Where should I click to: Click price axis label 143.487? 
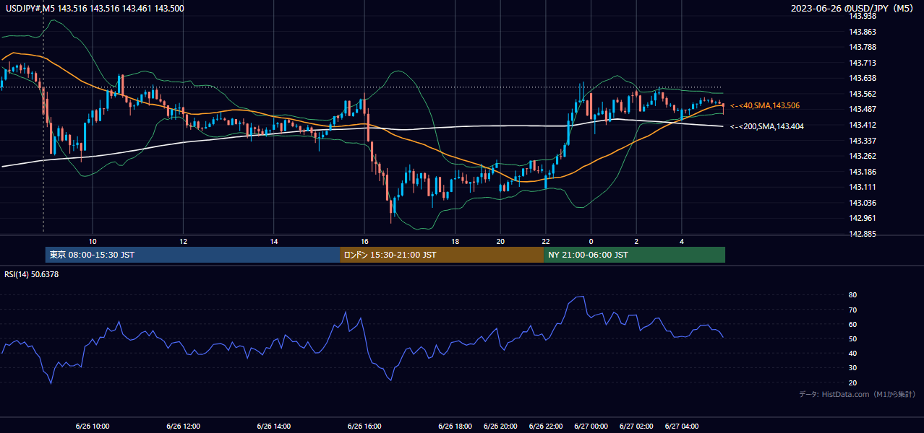(864, 109)
